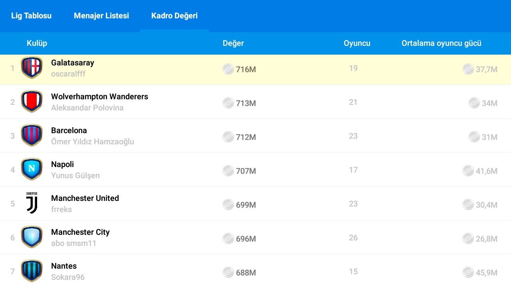The image size is (511, 287).
Task: Click the coin icon next to 31M
Action: pyautogui.click(x=474, y=137)
